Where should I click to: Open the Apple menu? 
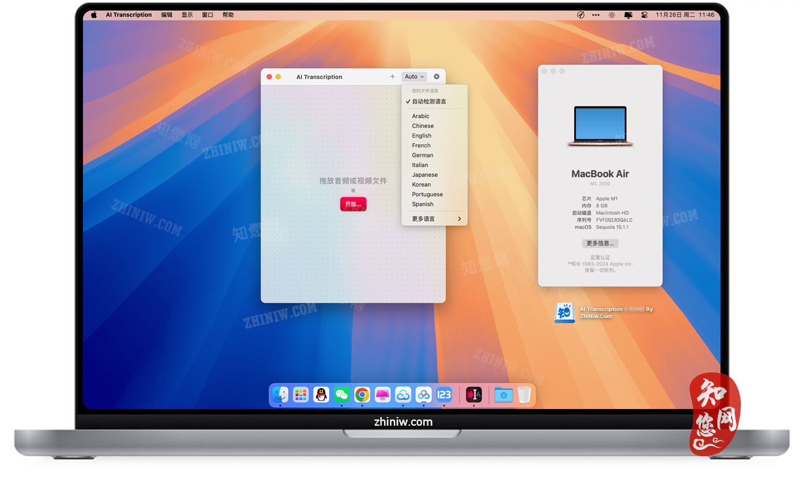(x=94, y=15)
